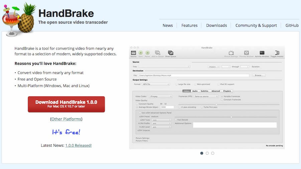Click the Pause icon in the toolbar
Viewport: 301px width, 169px height.
pos(147,53)
